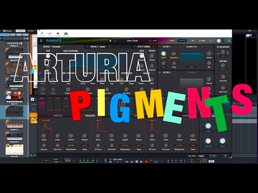258x193 pixels.
Task: Click the DAW rewind button
Action: point(127,161)
